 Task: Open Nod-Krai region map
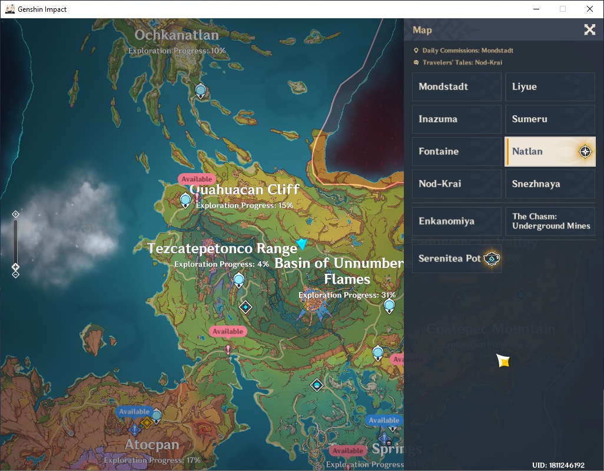coord(456,184)
